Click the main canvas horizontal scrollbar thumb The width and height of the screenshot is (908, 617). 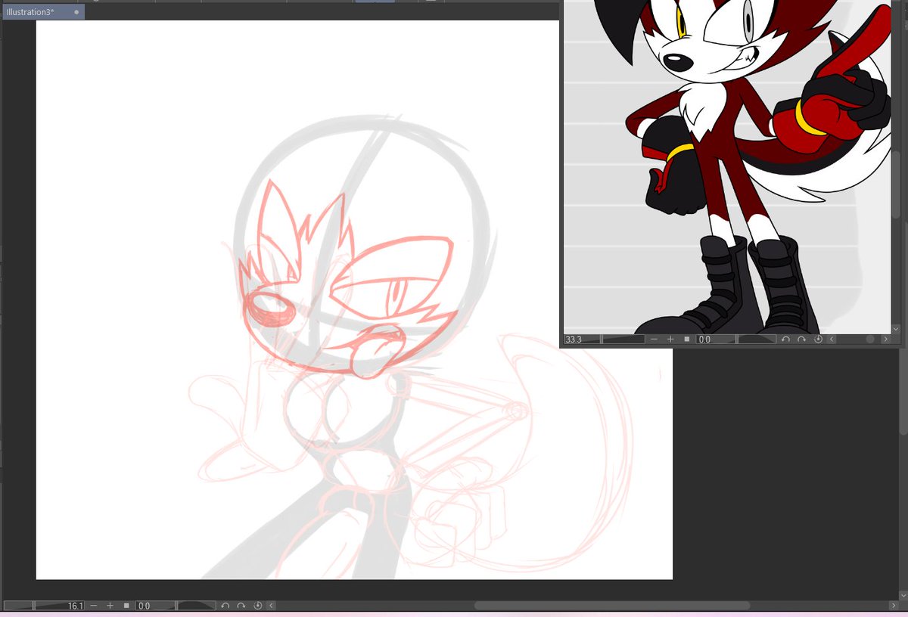coord(612,606)
